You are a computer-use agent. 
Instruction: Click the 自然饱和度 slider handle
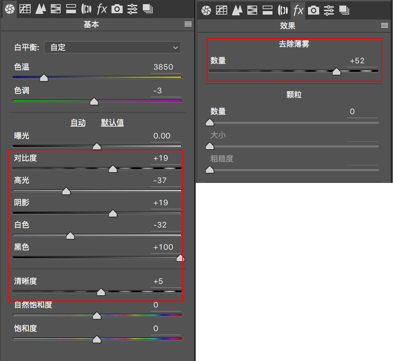97,316
